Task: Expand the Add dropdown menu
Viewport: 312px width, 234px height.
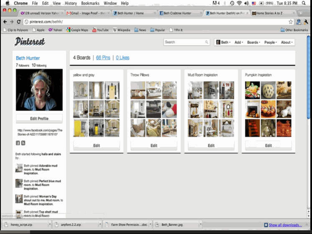Action: pos(239,42)
